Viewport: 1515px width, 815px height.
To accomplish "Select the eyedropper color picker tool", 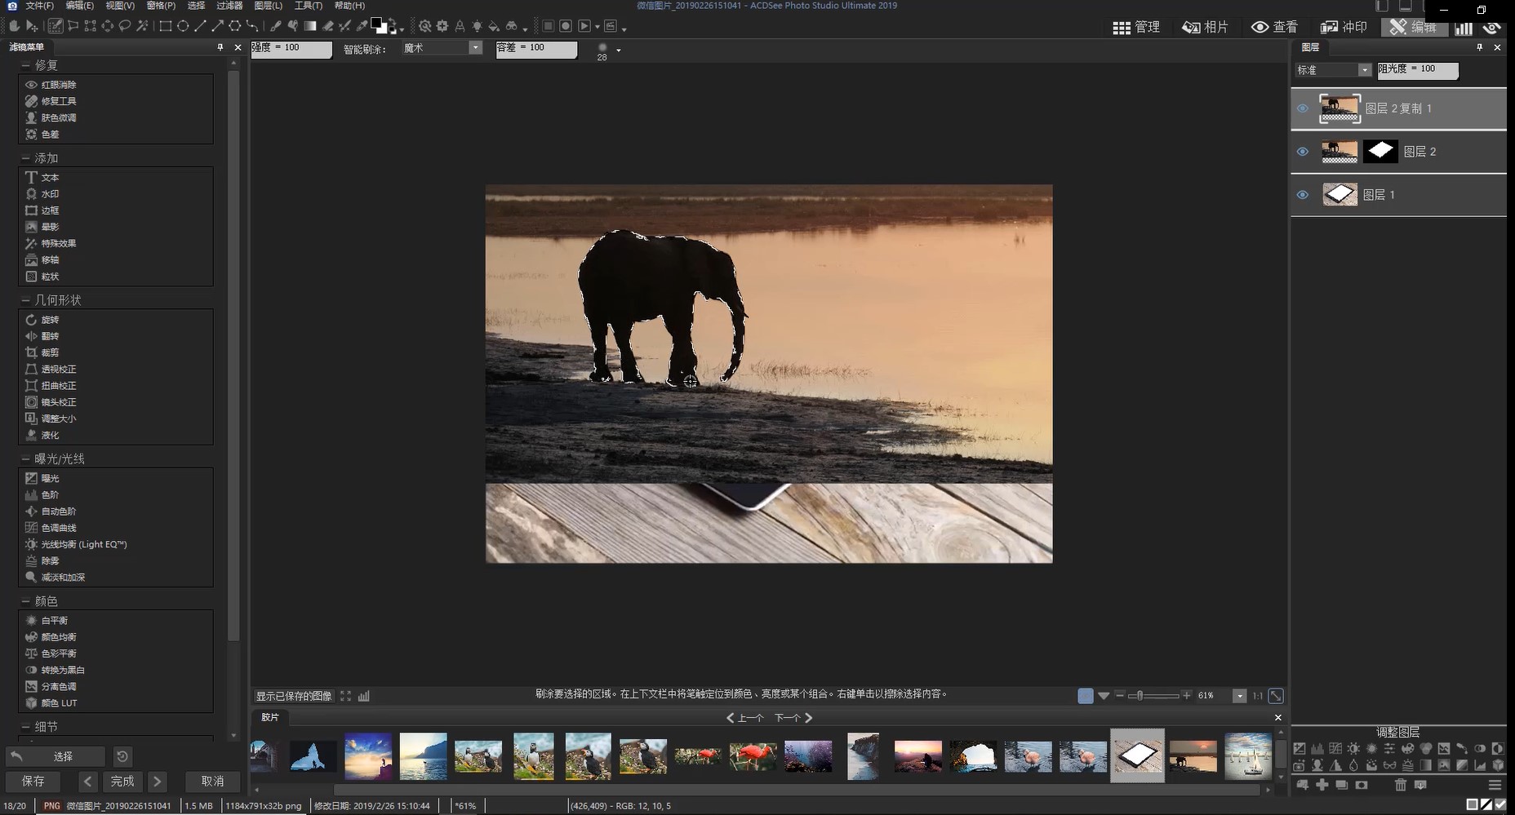I will 361,26.
